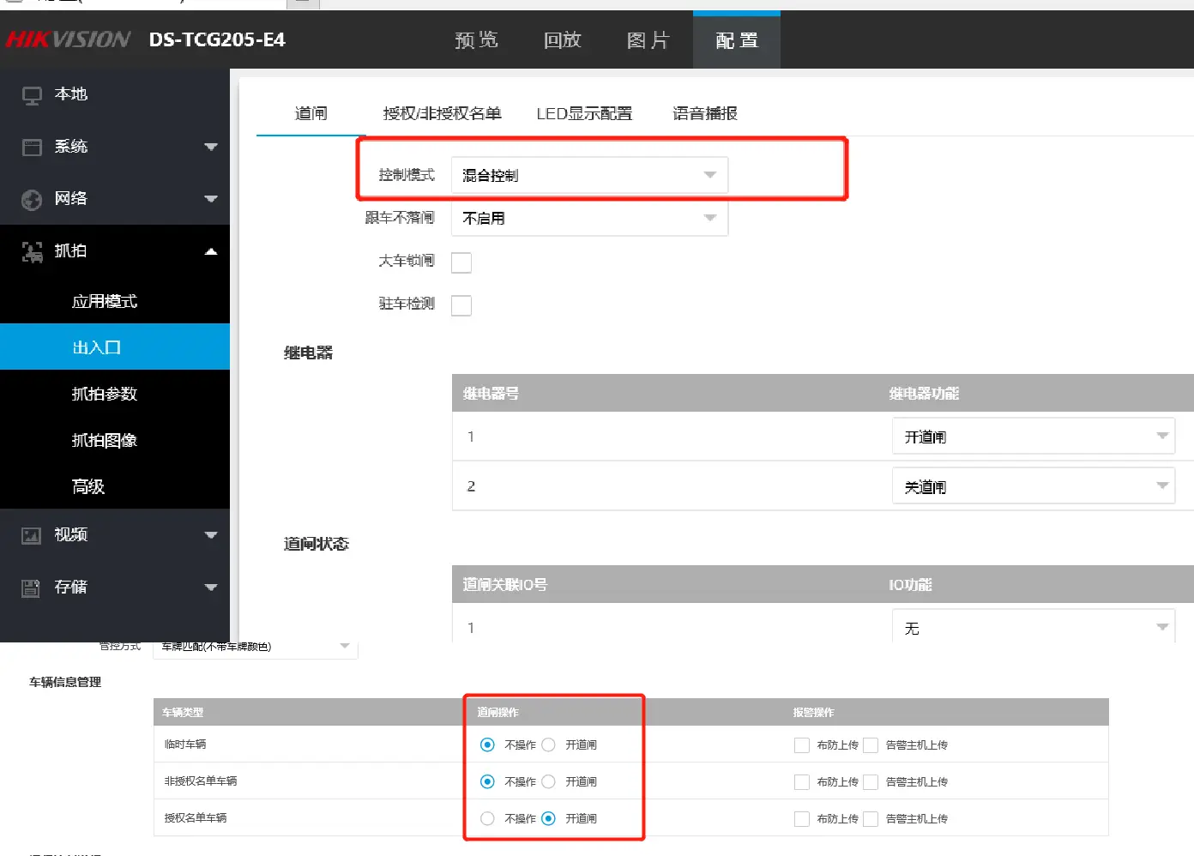
Task: Enable the 大车锁闸 checkbox
Action: coord(461,262)
